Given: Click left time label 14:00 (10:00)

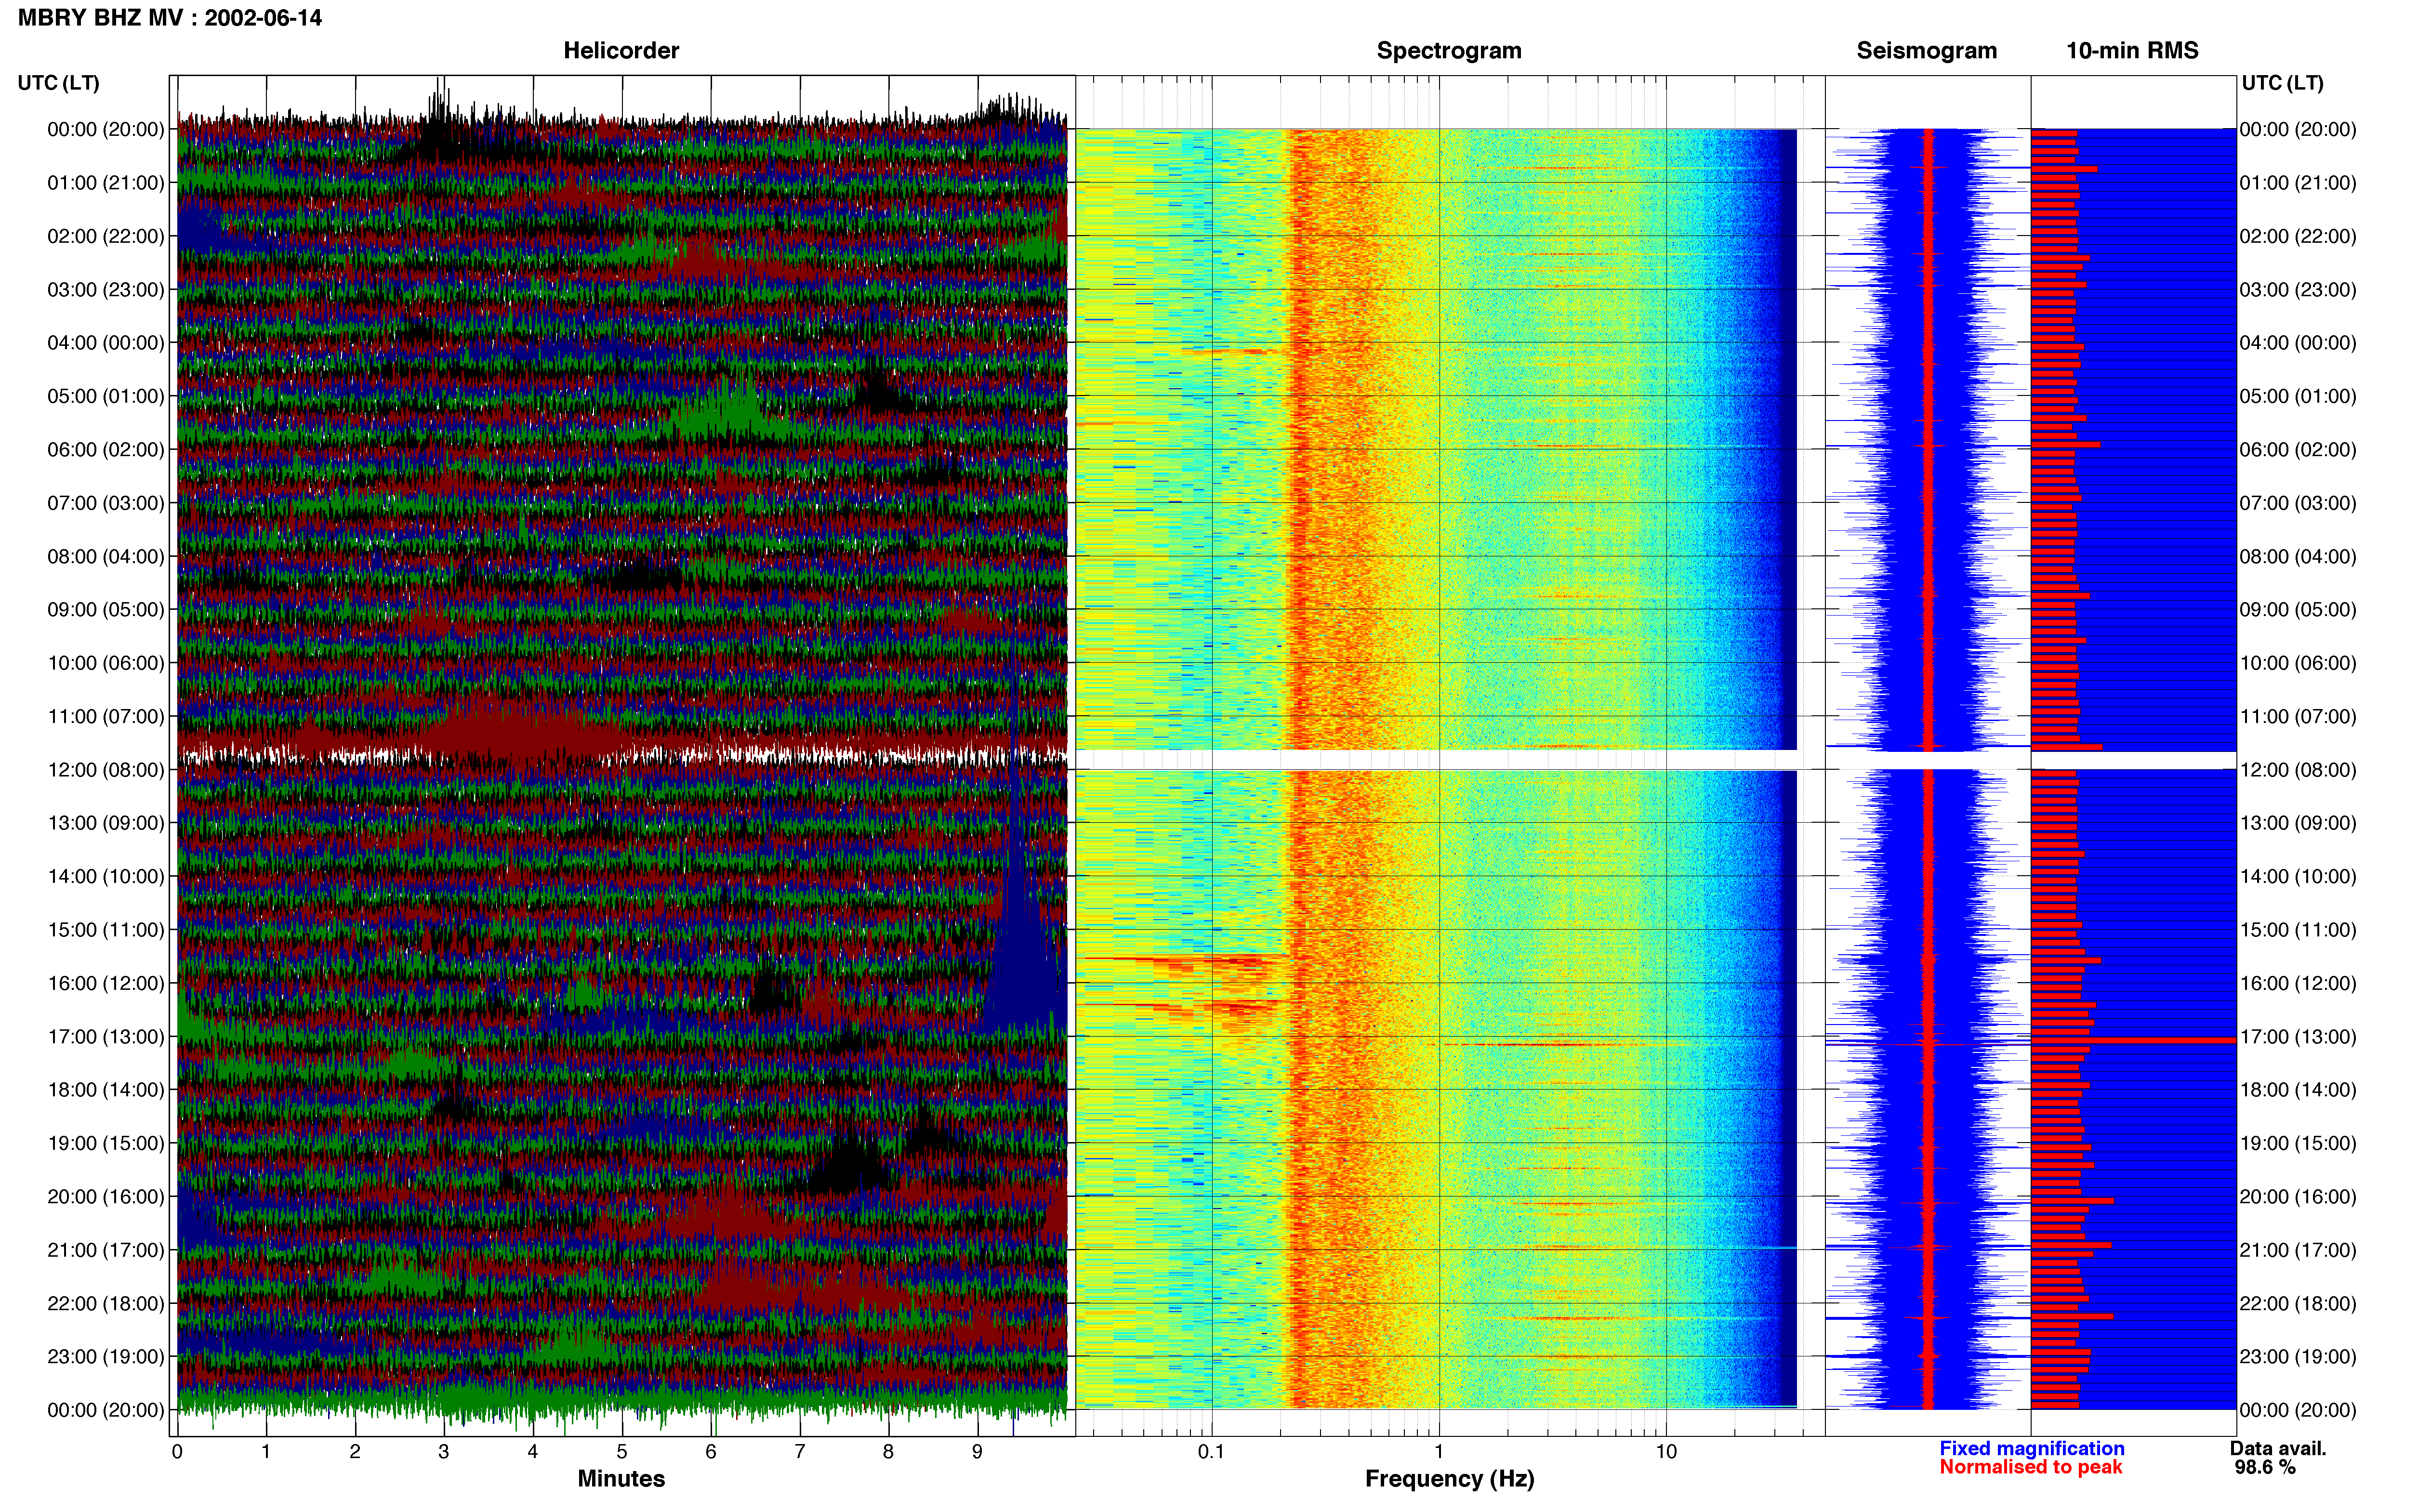Looking at the screenshot, I should tap(106, 877).
